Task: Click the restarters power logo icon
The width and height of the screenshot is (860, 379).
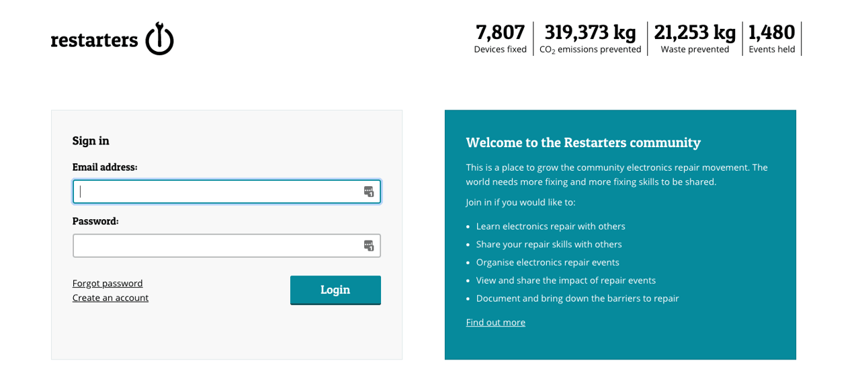Action: tap(160, 38)
